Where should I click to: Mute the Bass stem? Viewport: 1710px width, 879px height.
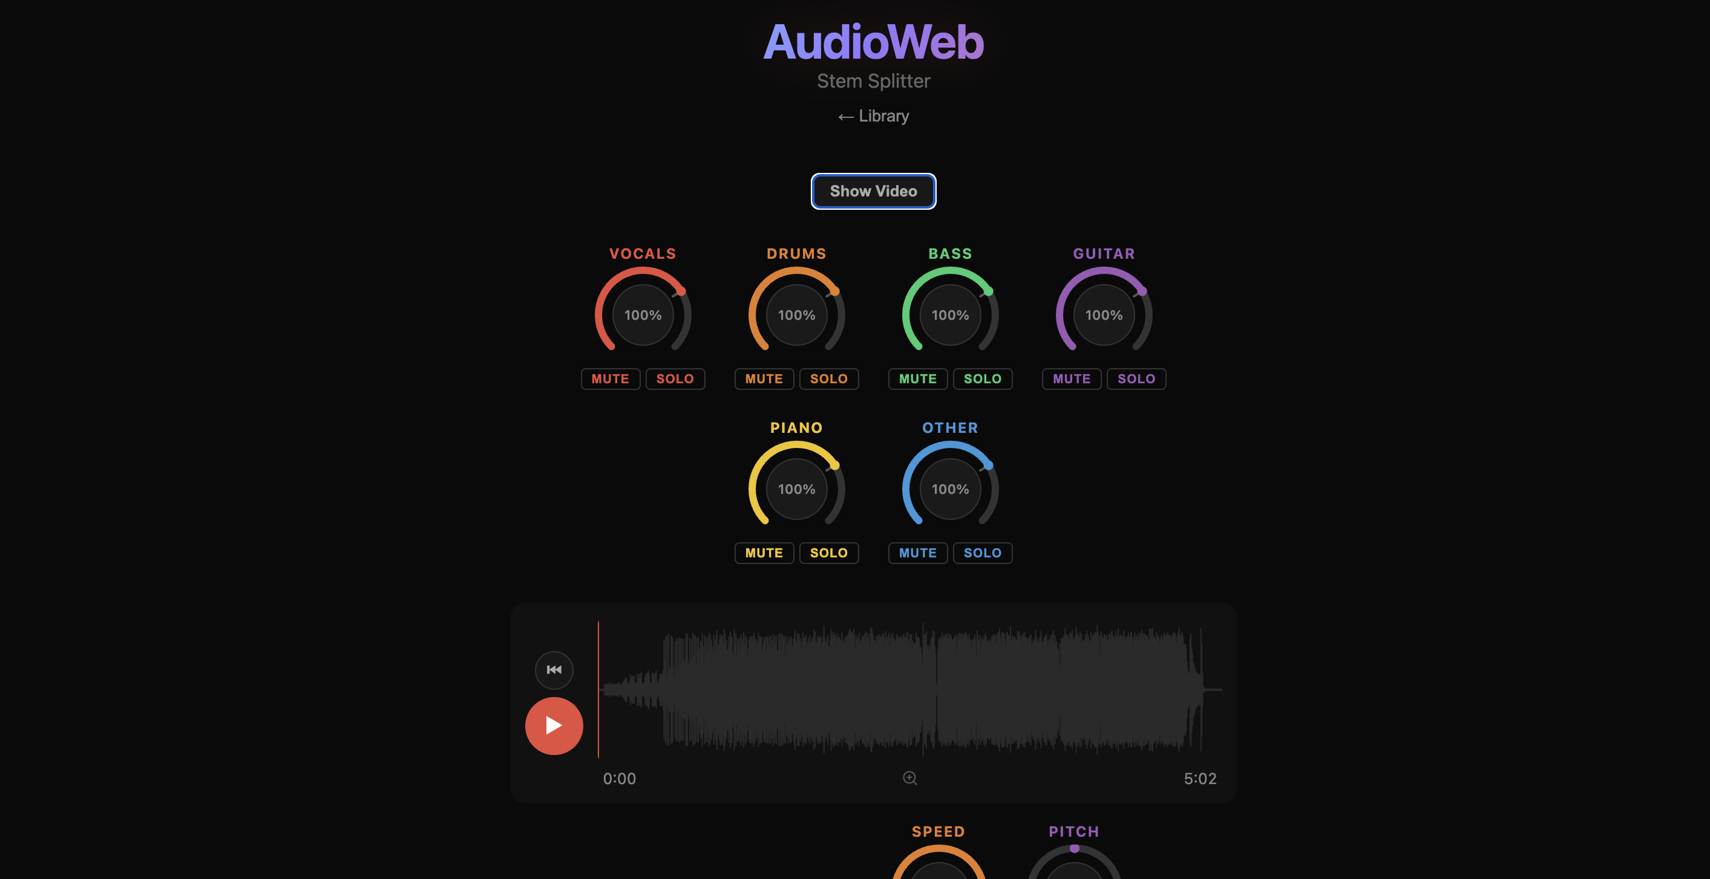917,379
